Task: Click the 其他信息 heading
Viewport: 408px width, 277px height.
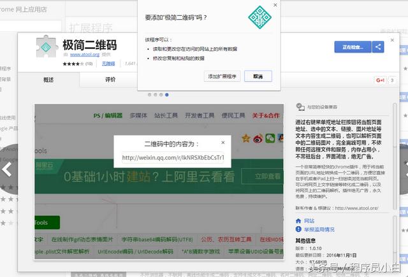Action: 305,240
